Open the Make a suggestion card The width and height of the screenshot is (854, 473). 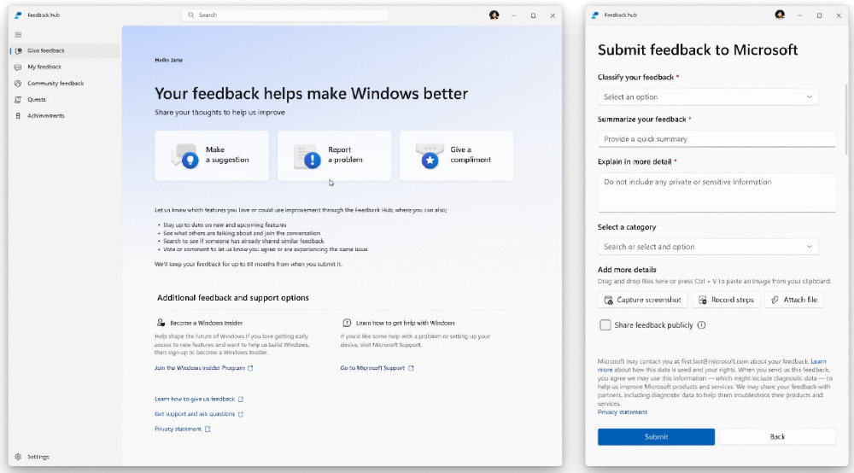pyautogui.click(x=212, y=155)
